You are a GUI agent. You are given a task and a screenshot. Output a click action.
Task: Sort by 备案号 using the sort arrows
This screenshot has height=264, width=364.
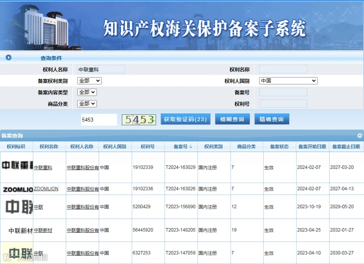coord(190,147)
